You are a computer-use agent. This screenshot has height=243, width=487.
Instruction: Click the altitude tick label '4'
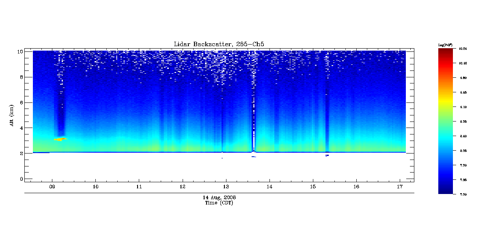pos(21,128)
